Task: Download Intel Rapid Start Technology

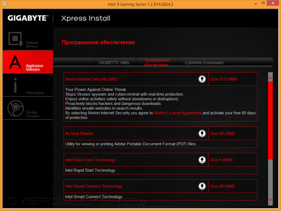Action: 202,160
